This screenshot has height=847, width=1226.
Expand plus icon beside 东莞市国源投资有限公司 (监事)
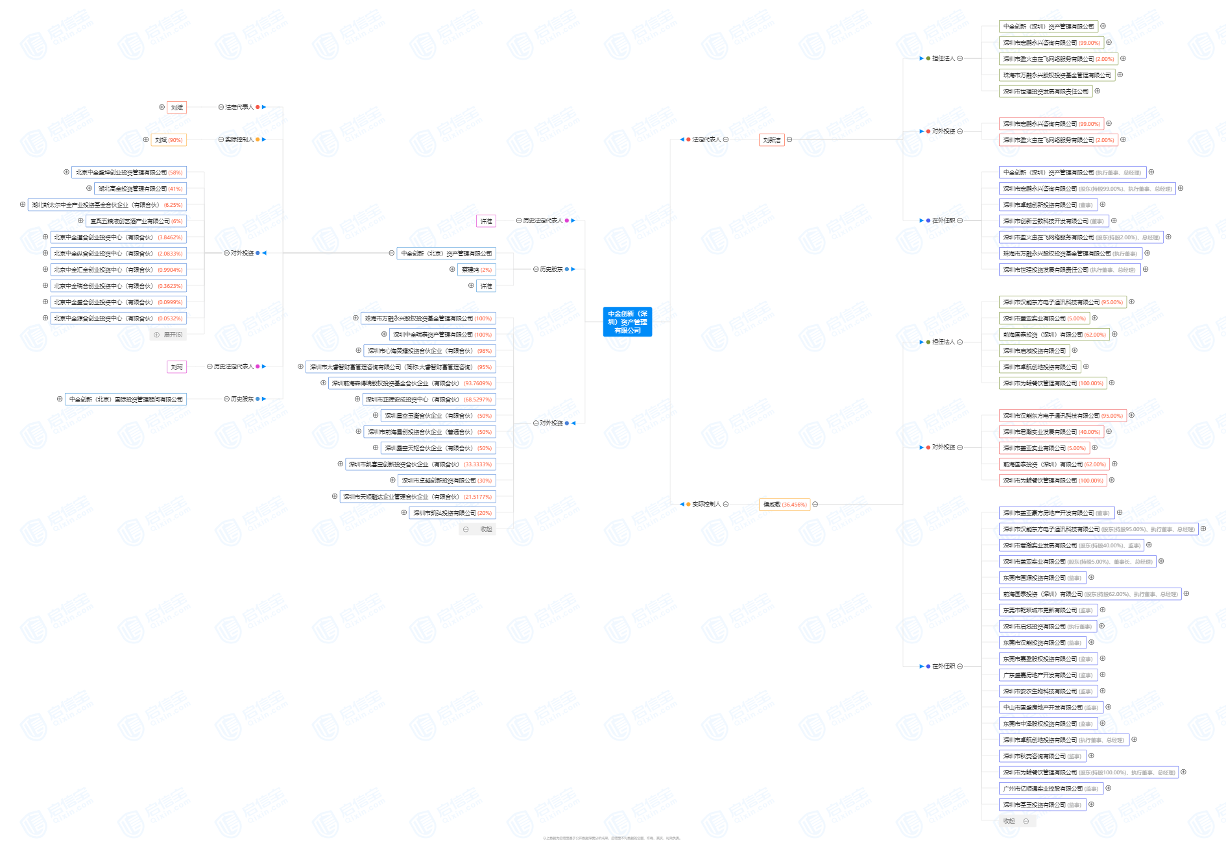(x=1091, y=577)
